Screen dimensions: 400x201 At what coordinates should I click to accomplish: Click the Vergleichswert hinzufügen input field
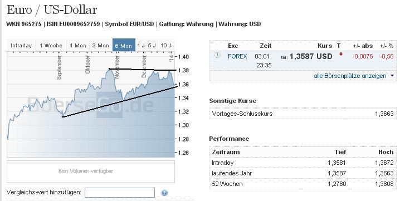pos(120,193)
